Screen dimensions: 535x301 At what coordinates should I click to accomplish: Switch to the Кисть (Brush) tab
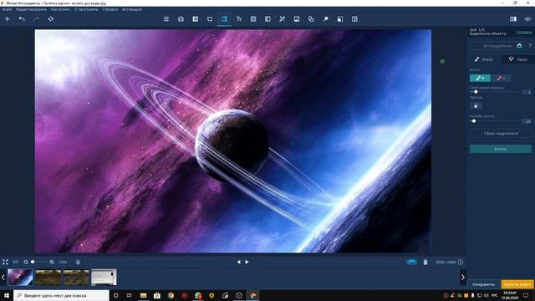484,59
